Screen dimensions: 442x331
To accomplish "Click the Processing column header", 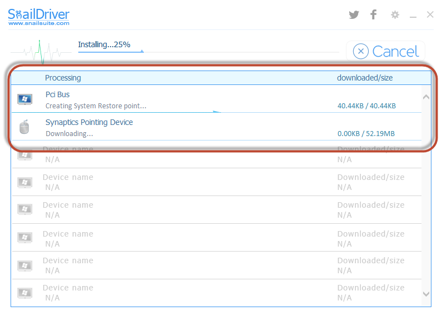I will (63, 78).
